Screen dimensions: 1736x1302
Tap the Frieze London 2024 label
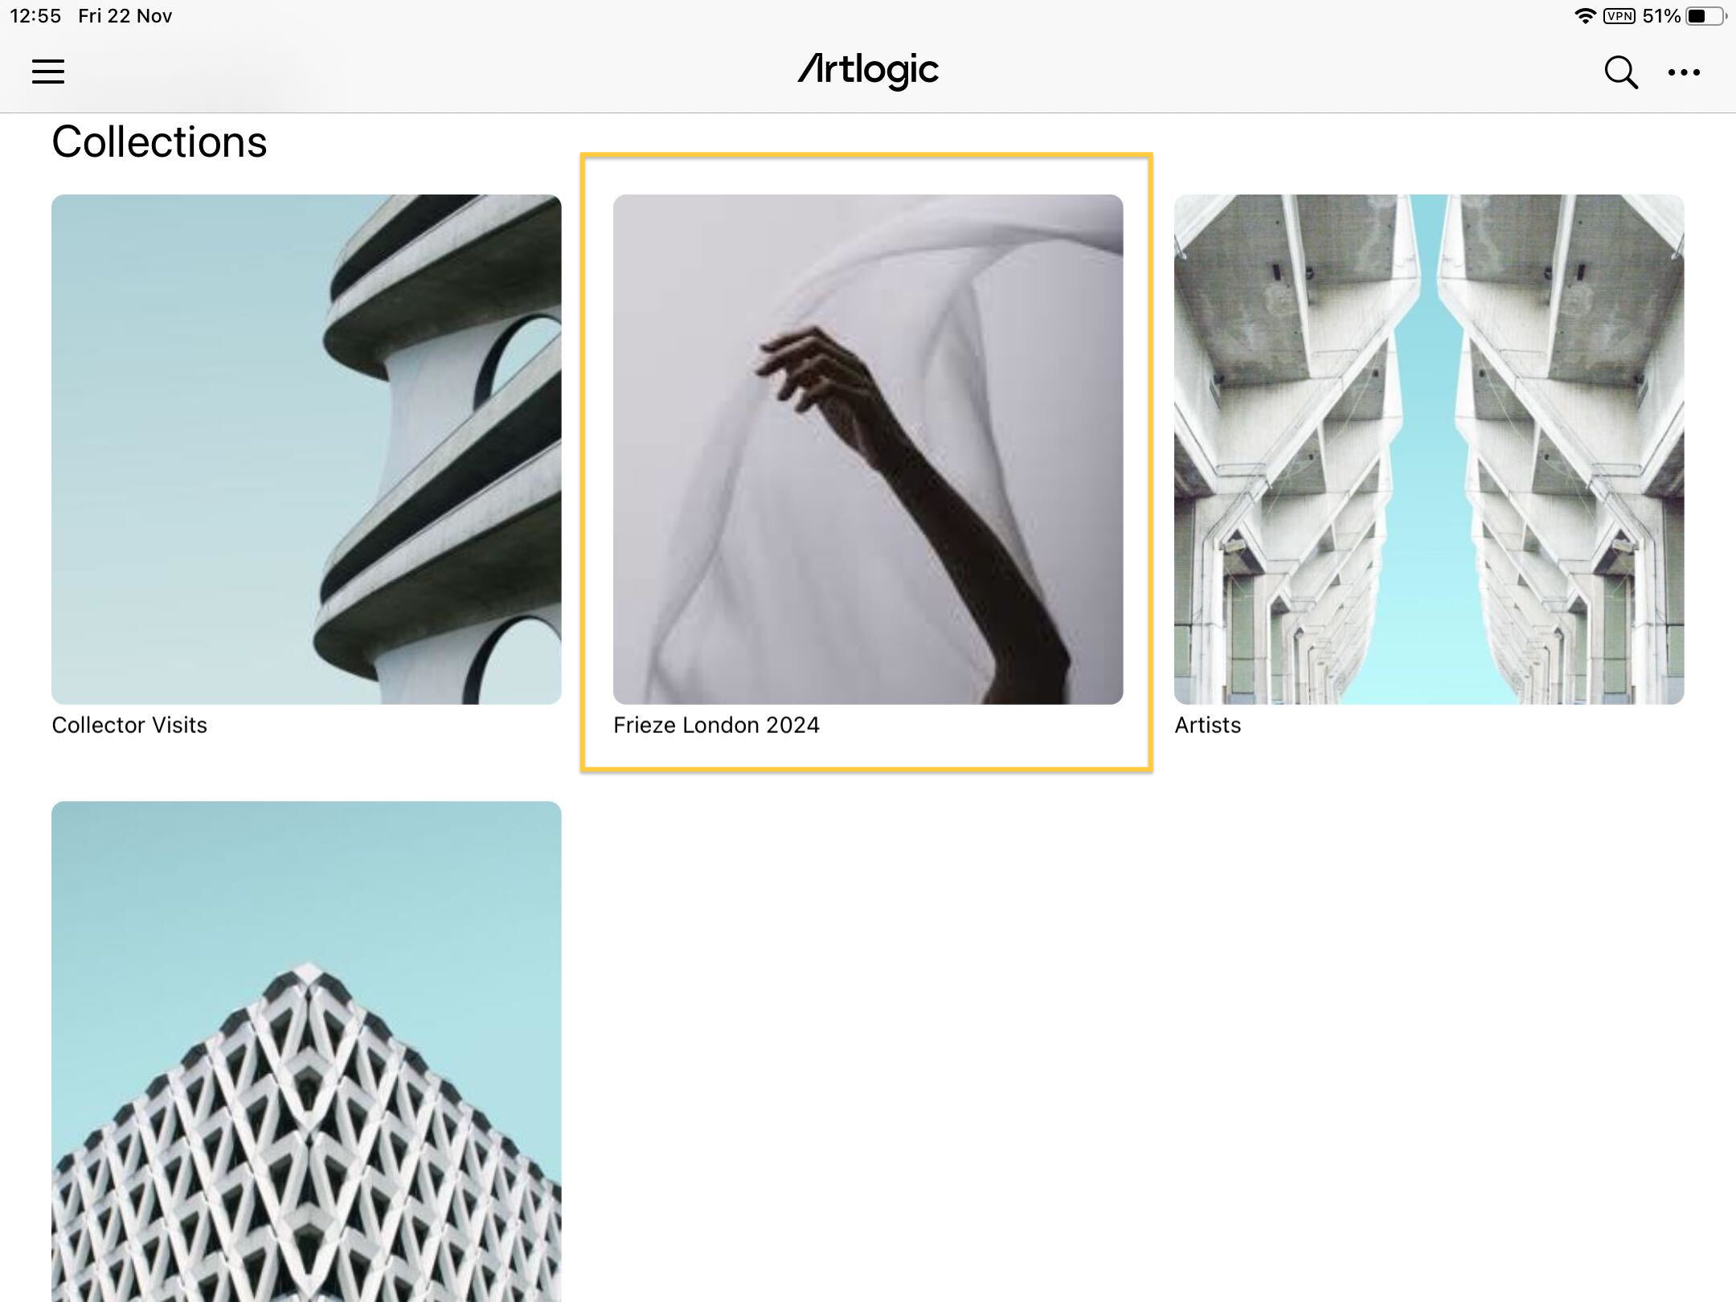[716, 725]
